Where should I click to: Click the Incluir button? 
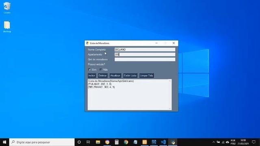point(92,76)
